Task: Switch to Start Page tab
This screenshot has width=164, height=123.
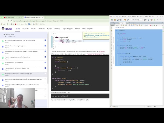Action: click(113, 23)
